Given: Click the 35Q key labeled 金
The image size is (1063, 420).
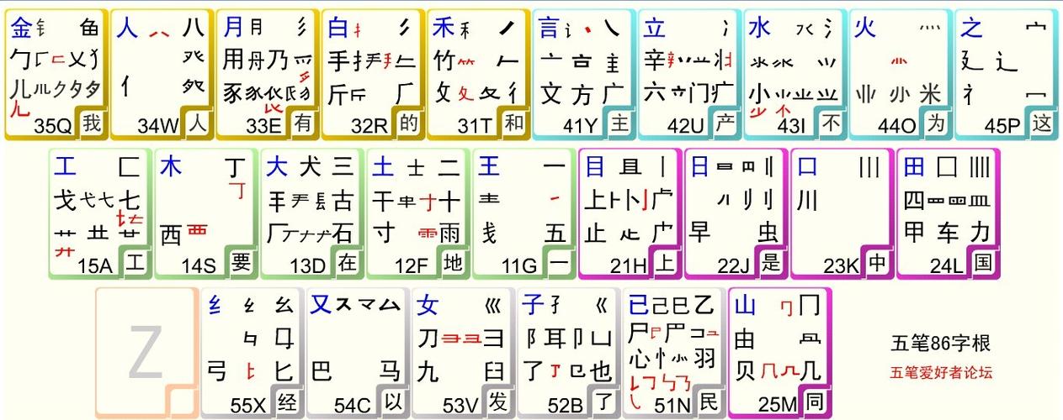Looking at the screenshot, I should click(x=56, y=74).
